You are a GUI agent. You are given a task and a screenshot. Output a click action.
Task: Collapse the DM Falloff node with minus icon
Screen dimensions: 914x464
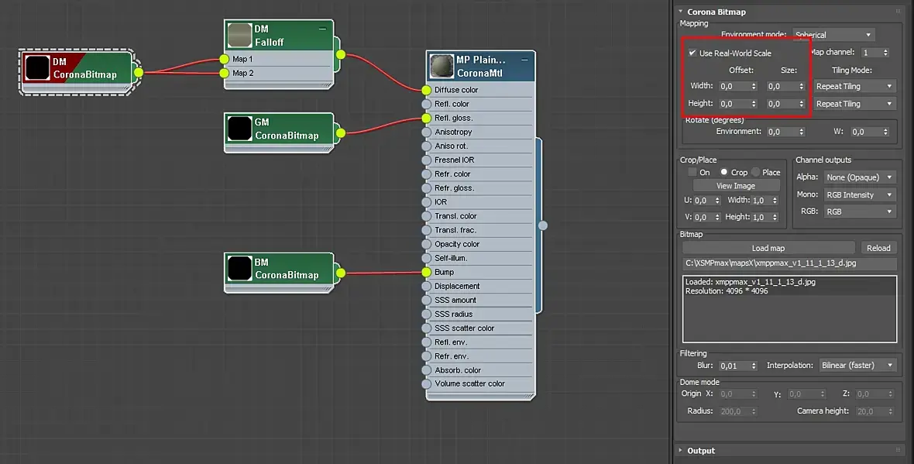(322, 29)
